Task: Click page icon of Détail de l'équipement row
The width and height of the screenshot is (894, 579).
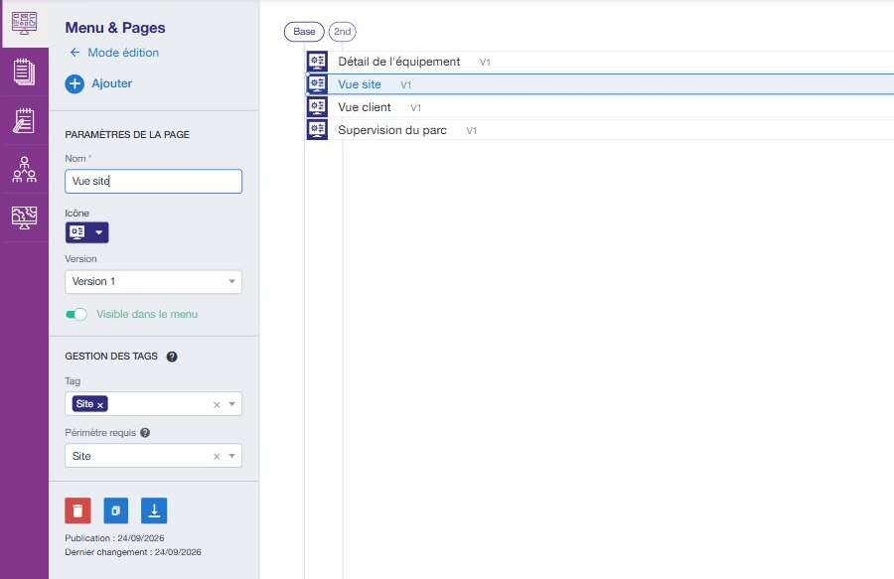Action: pyautogui.click(x=317, y=61)
